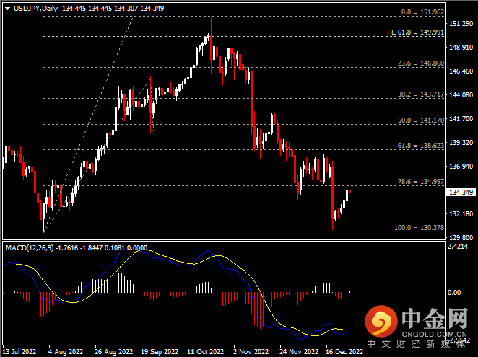478x357 pixels.
Task: Click the 0.00 MACD zero level label
Action: (455, 293)
